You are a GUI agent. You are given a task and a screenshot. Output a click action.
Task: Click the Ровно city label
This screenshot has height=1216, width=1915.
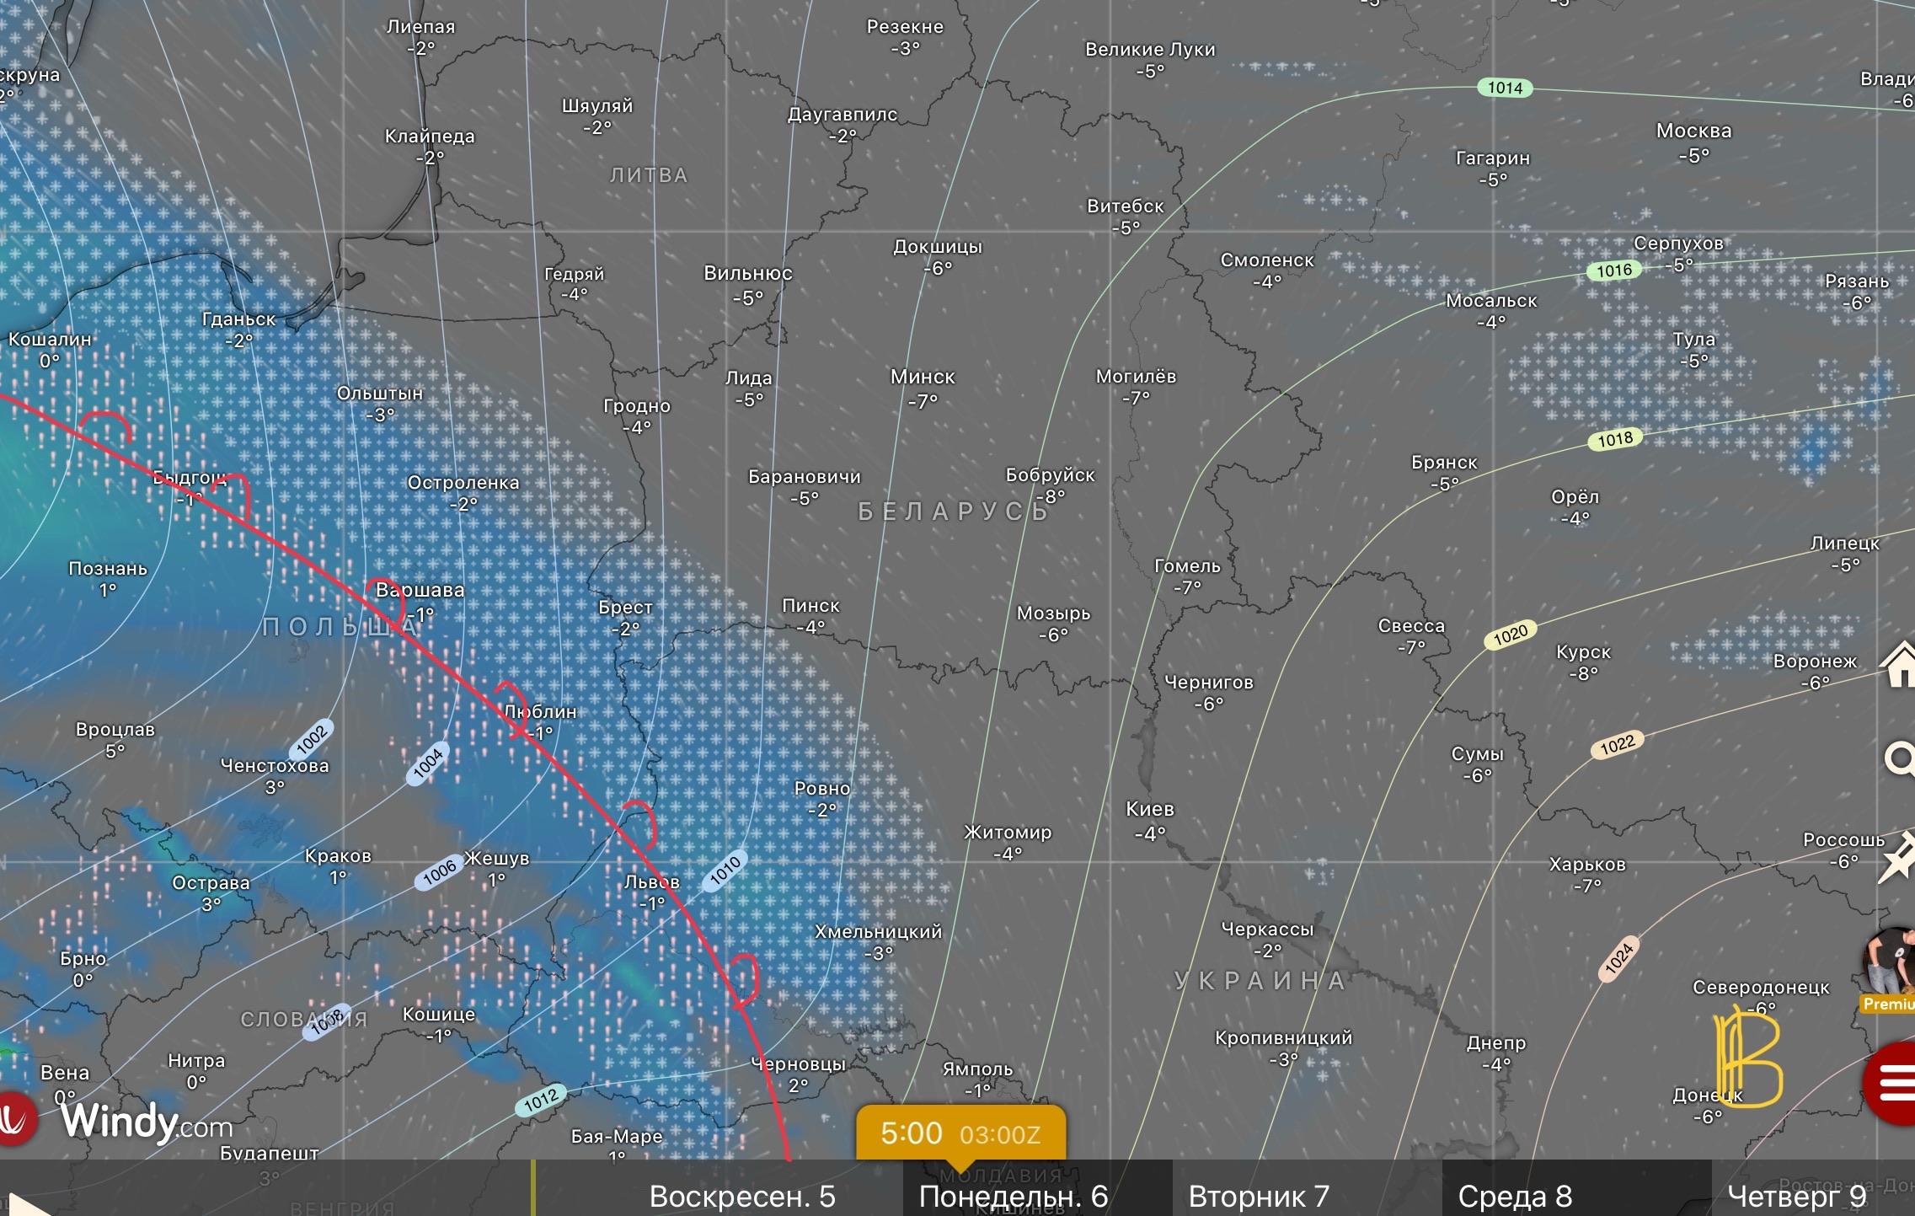point(821,790)
